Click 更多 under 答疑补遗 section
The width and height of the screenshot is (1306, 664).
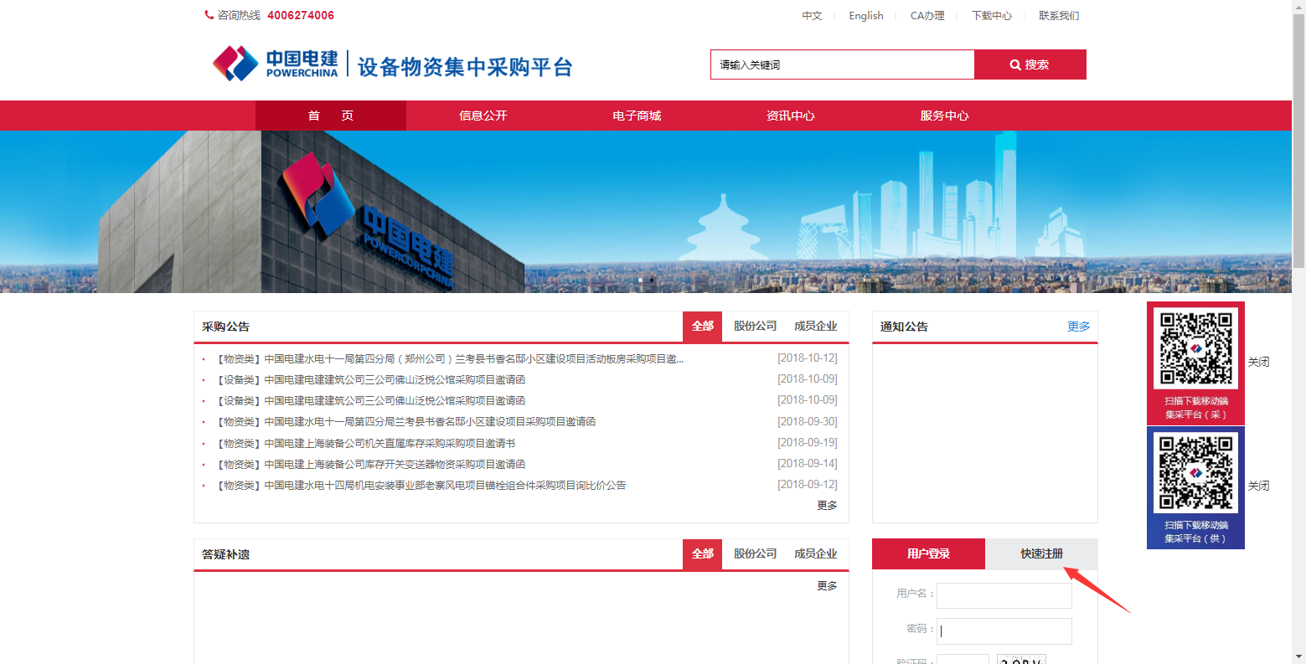(x=827, y=586)
